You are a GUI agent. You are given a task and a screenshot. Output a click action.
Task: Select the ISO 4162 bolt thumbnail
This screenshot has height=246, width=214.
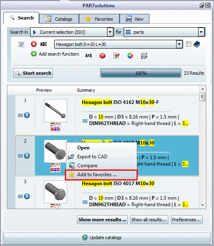pyautogui.click(x=55, y=110)
